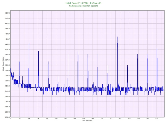167x125 pixels.
Task: Click the 260 time axis tick label
Action: [x=56, y=119]
